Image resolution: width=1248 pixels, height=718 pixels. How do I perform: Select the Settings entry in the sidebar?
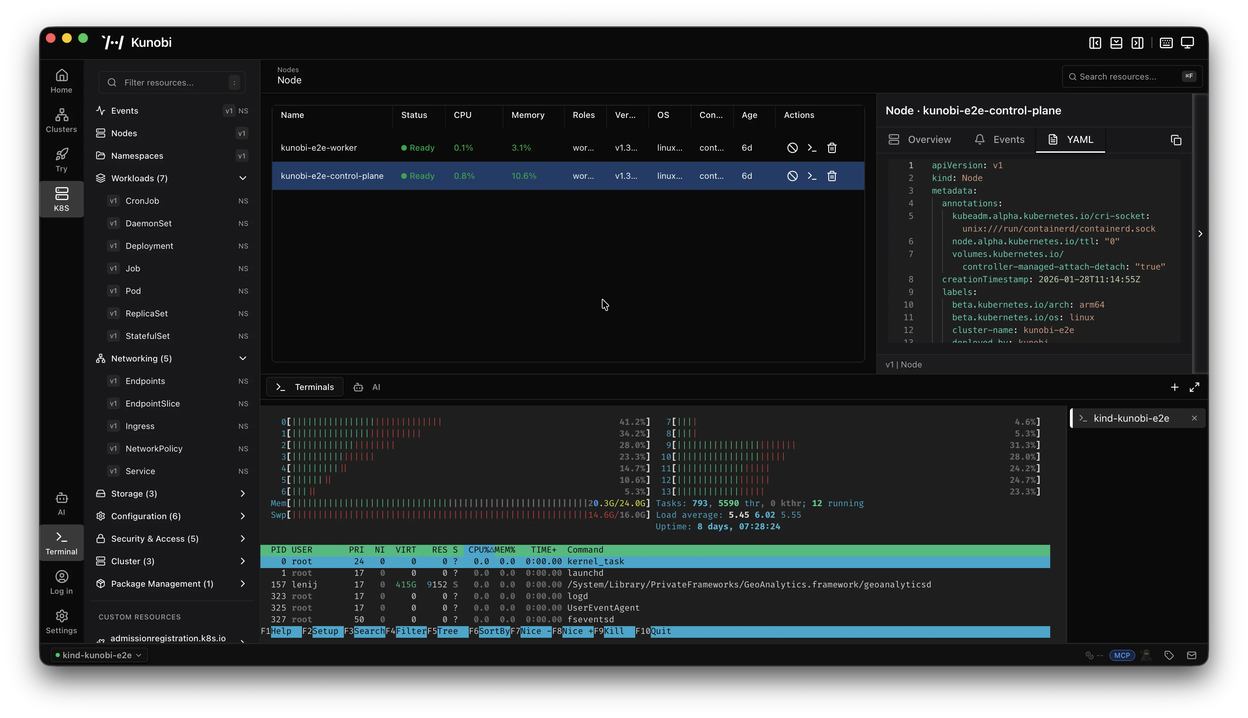point(61,621)
